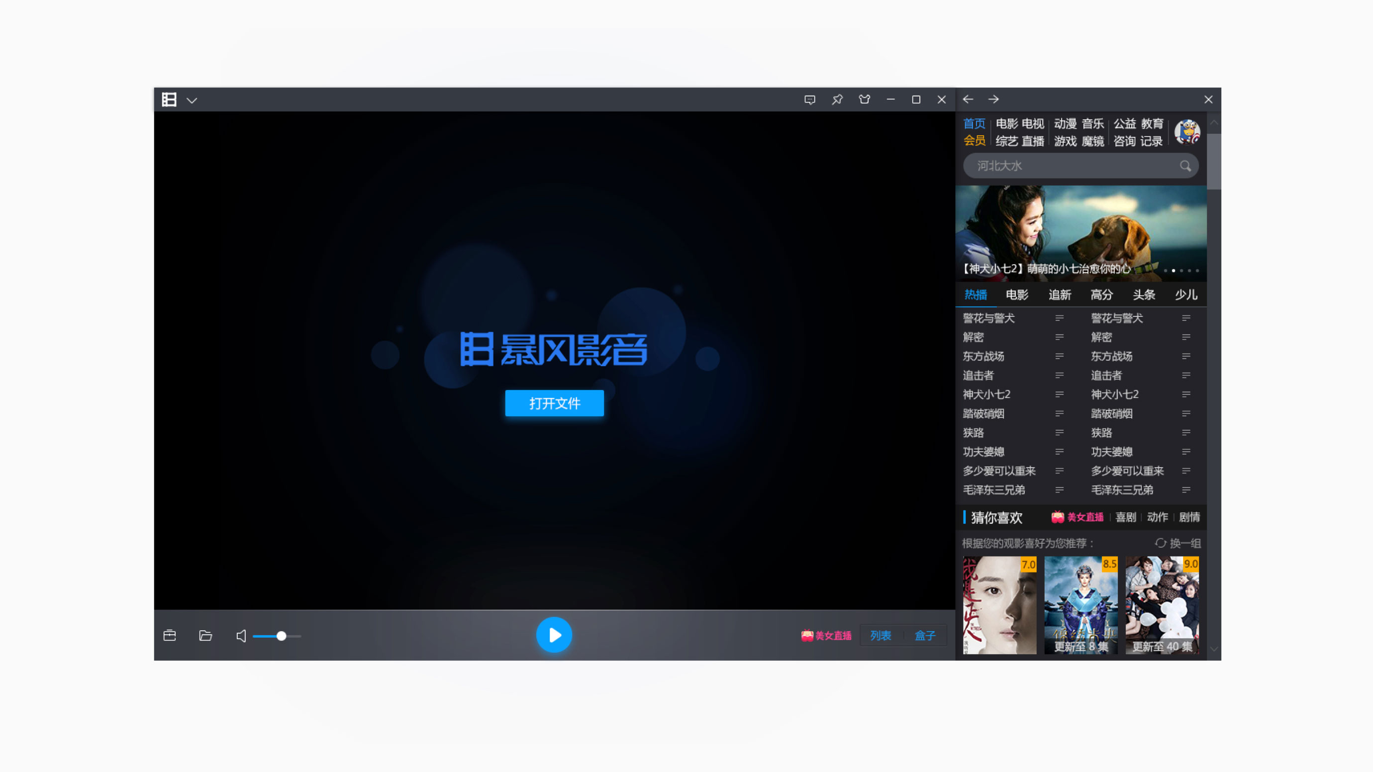Switch to the 追新 tab
1373x772 pixels.
coord(1060,294)
